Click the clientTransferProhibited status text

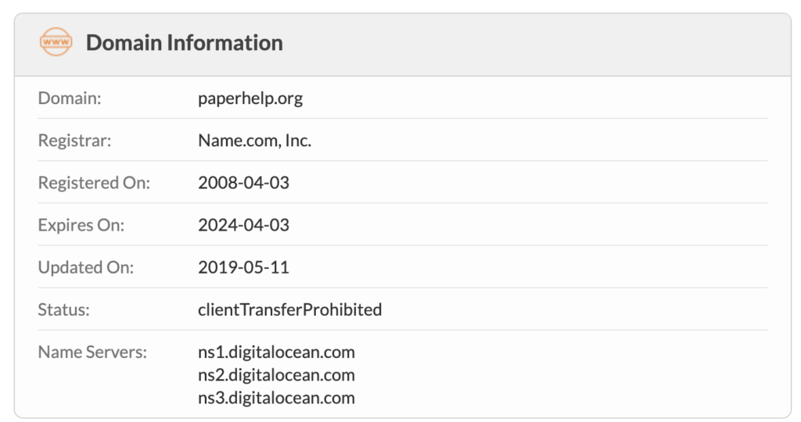coord(289,309)
